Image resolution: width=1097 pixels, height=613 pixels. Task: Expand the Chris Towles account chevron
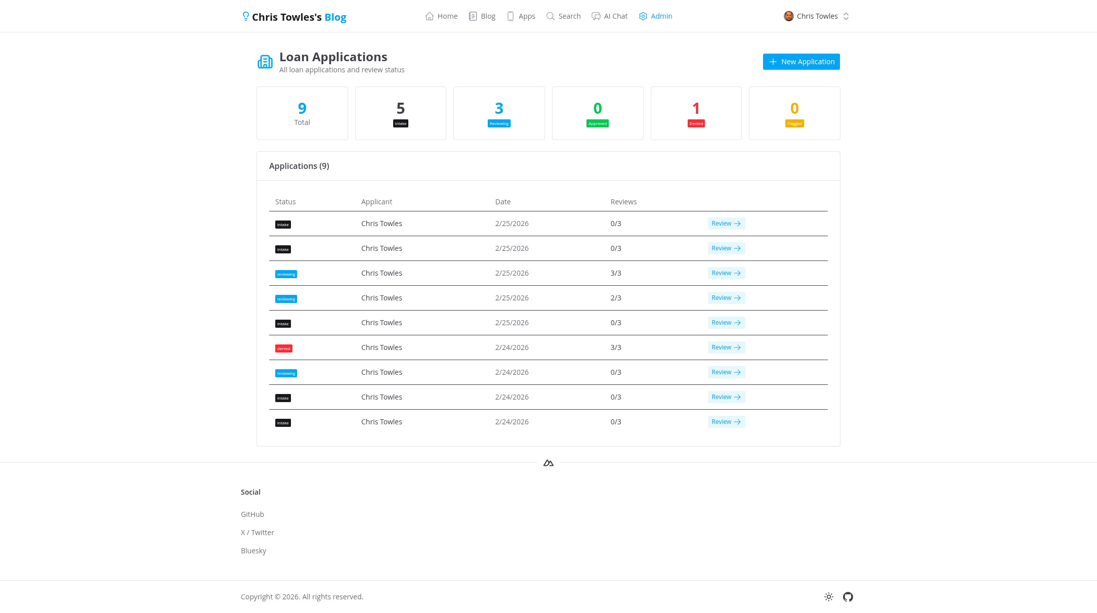point(846,16)
